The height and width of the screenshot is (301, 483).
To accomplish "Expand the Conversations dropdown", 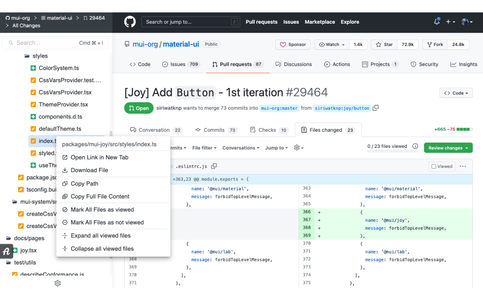I will 241,147.
